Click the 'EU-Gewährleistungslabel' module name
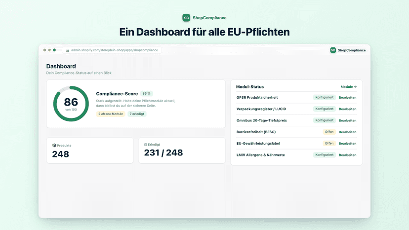Viewport: 409px width, 230px height. tap(258, 144)
